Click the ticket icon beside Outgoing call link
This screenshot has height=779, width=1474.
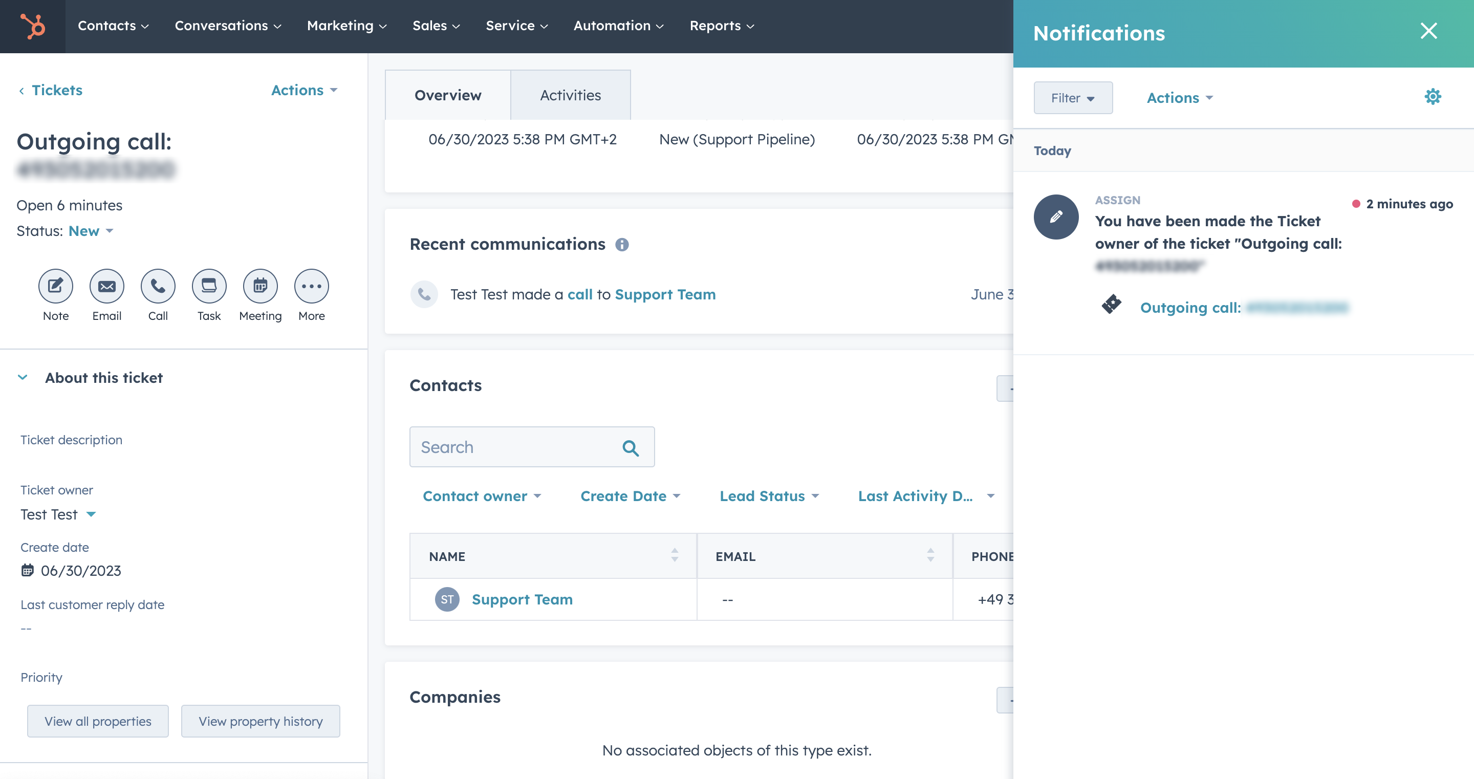click(x=1112, y=304)
